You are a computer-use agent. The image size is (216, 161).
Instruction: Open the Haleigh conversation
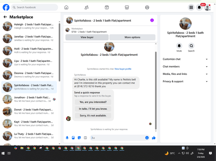coord(29,26)
